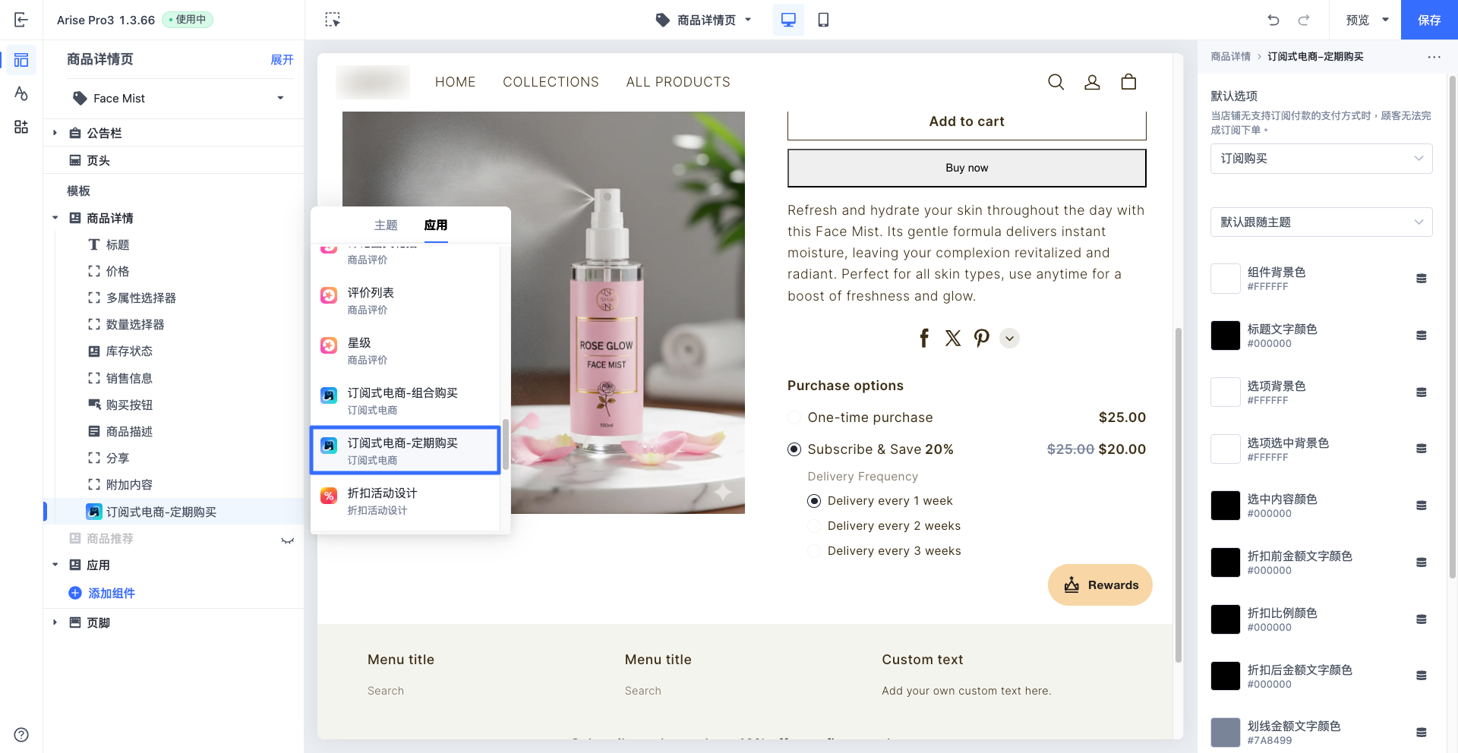Screen dimensions: 1458x753
Task: Open data source for 选中内容颜色
Action: click(x=1422, y=506)
